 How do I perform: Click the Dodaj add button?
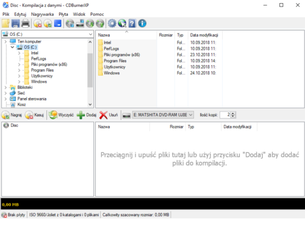click(x=87, y=115)
